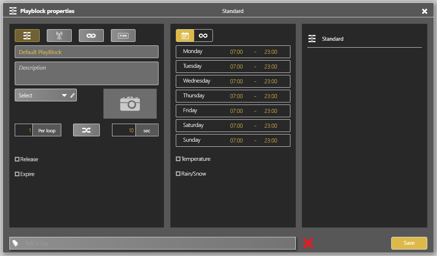Open the FINN tab
The width and height of the screenshot is (437, 256).
tap(123, 35)
